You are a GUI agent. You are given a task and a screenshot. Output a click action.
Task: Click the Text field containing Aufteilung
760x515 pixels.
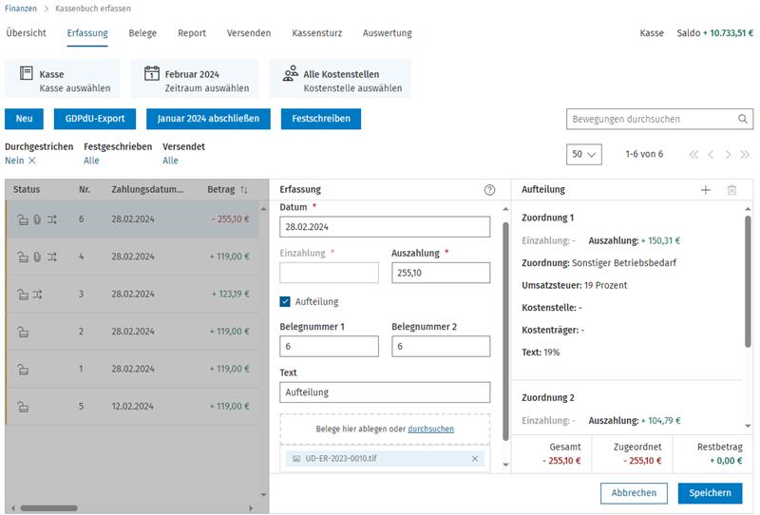(x=385, y=392)
